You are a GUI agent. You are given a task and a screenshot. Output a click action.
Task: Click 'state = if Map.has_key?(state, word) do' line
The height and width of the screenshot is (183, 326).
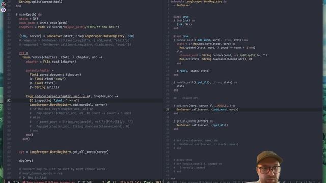click(x=206, y=44)
